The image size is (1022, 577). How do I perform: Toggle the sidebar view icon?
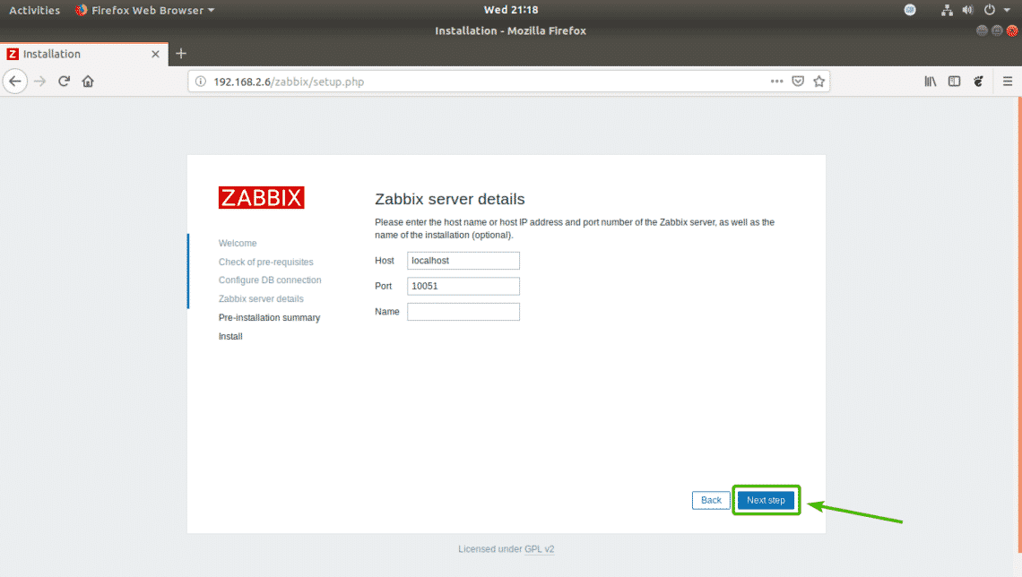point(954,82)
